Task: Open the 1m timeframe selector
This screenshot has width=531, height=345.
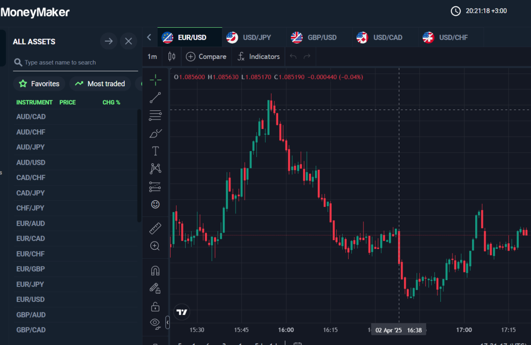Action: coord(152,57)
